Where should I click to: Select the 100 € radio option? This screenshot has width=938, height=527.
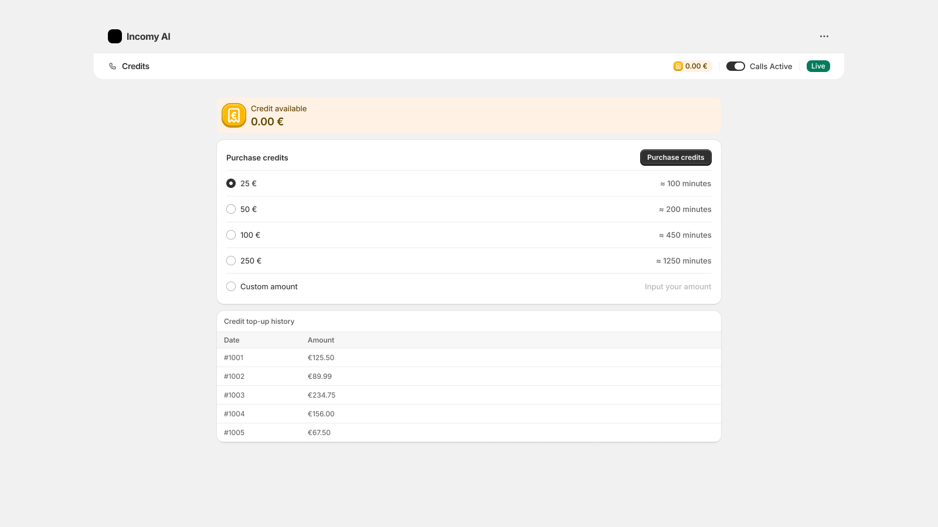pos(231,235)
